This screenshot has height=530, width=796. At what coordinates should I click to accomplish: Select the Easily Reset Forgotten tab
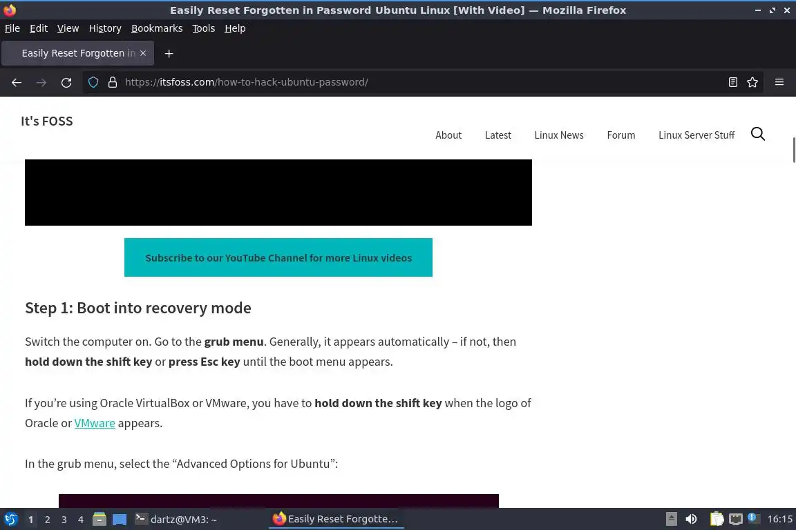77,53
